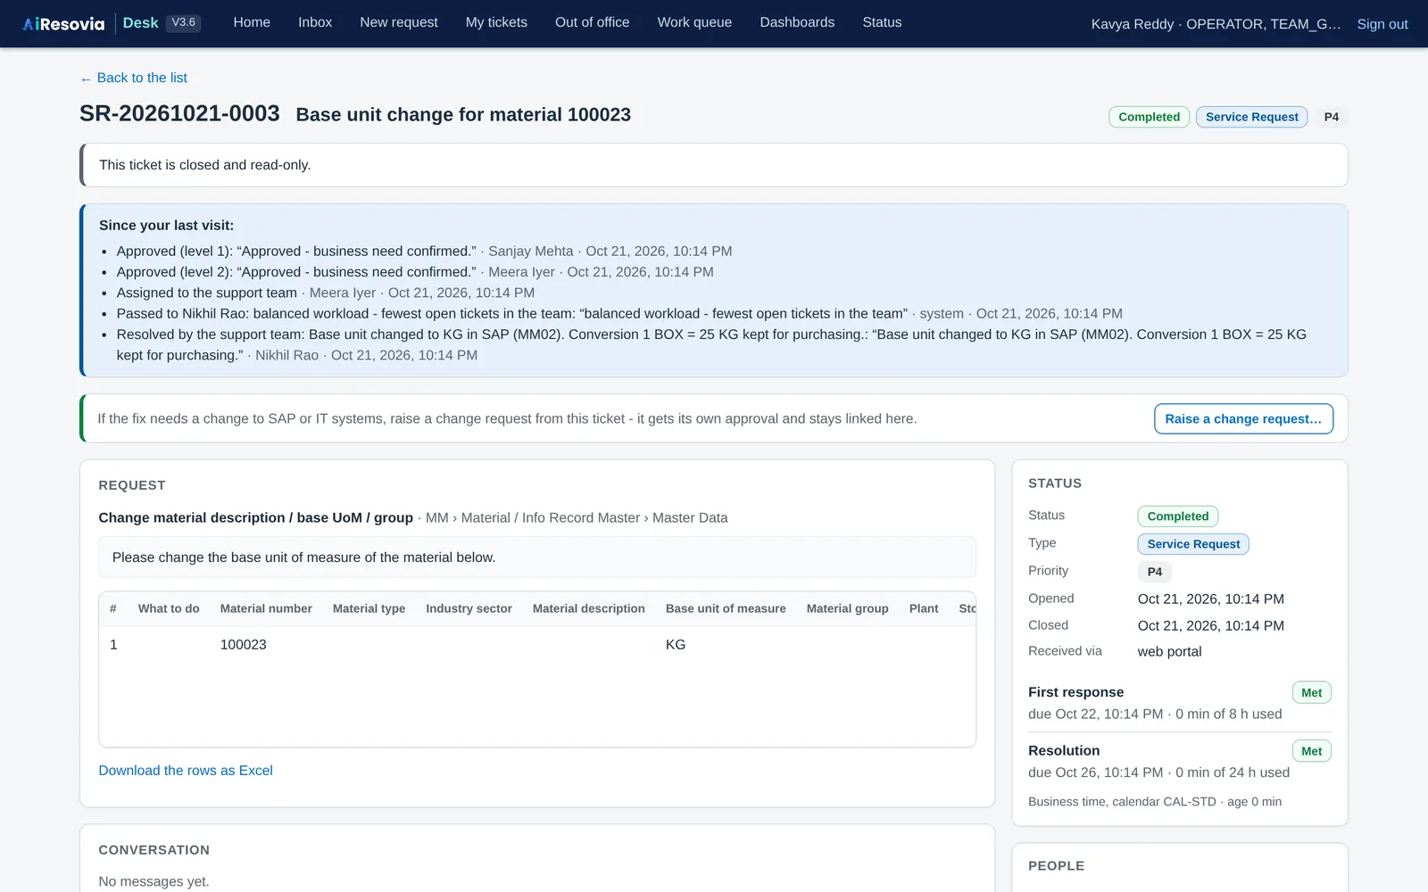Click the web portal value

(1169, 651)
